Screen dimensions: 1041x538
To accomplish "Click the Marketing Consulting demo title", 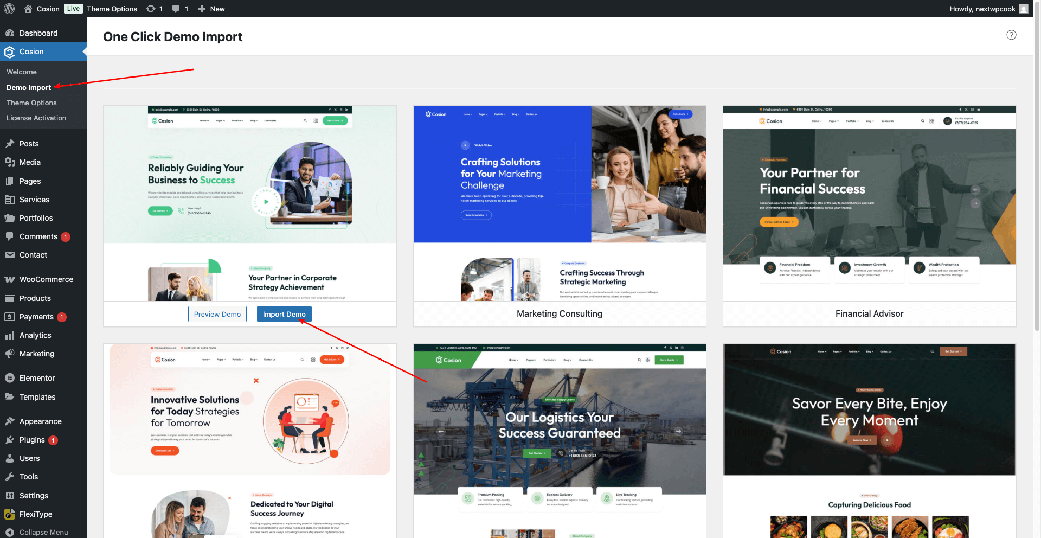I will click(x=560, y=313).
